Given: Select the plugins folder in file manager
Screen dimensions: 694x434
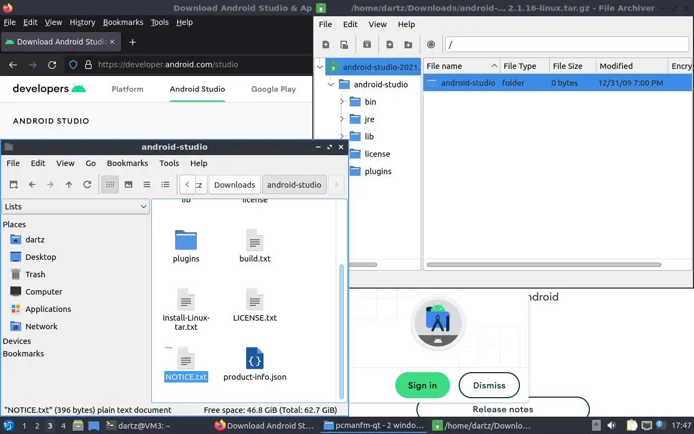Looking at the screenshot, I should coord(186,246).
